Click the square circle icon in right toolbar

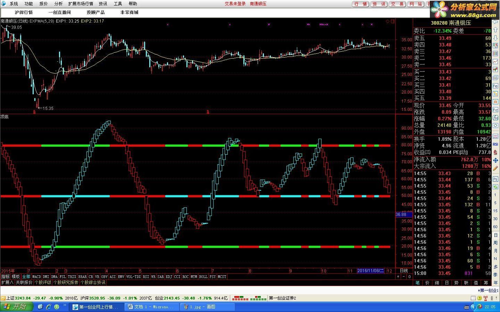(x=495, y=125)
